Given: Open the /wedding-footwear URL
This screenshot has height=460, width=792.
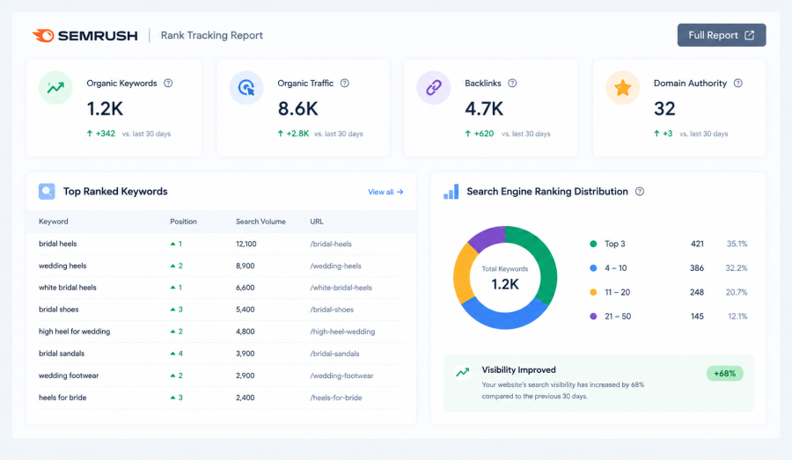Looking at the screenshot, I should (342, 376).
